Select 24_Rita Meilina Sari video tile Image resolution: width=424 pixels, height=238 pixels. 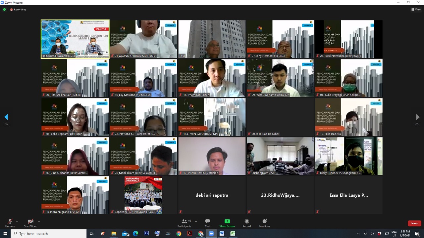[75, 78]
